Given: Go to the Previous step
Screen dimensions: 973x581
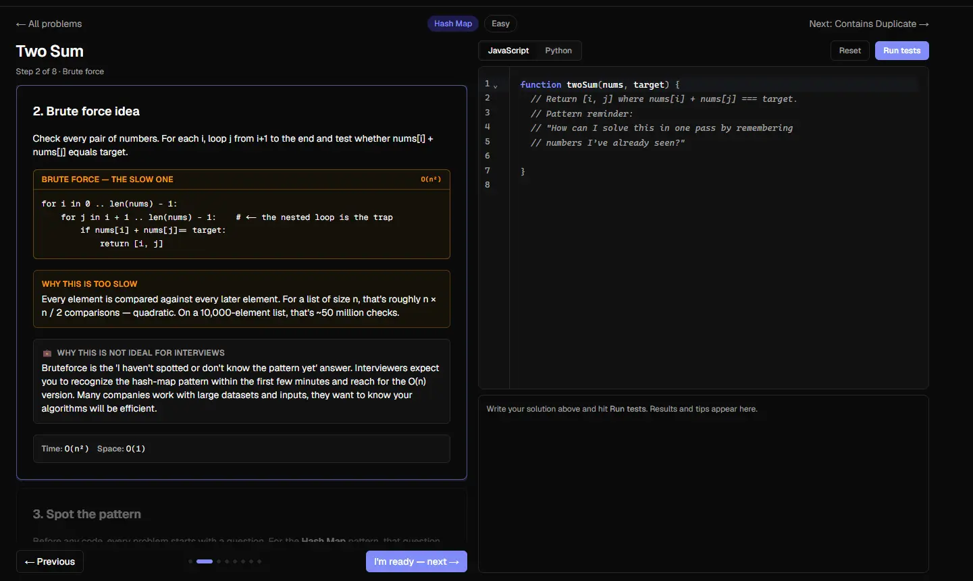Looking at the screenshot, I should click(50, 561).
